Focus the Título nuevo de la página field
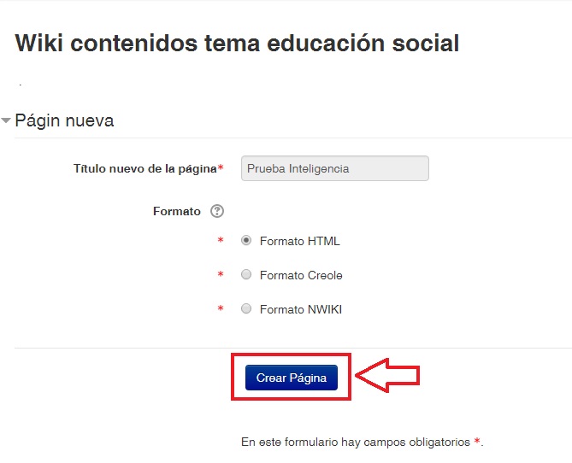Image resolution: width=572 pixels, height=463 pixels. tap(335, 168)
